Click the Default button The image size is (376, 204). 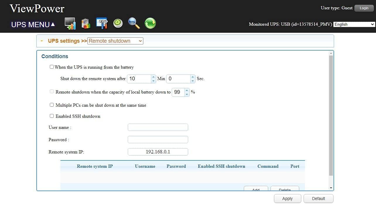point(319,198)
